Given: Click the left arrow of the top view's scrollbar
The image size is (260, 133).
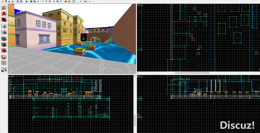Looking at the screenshot, I should point(138,73).
